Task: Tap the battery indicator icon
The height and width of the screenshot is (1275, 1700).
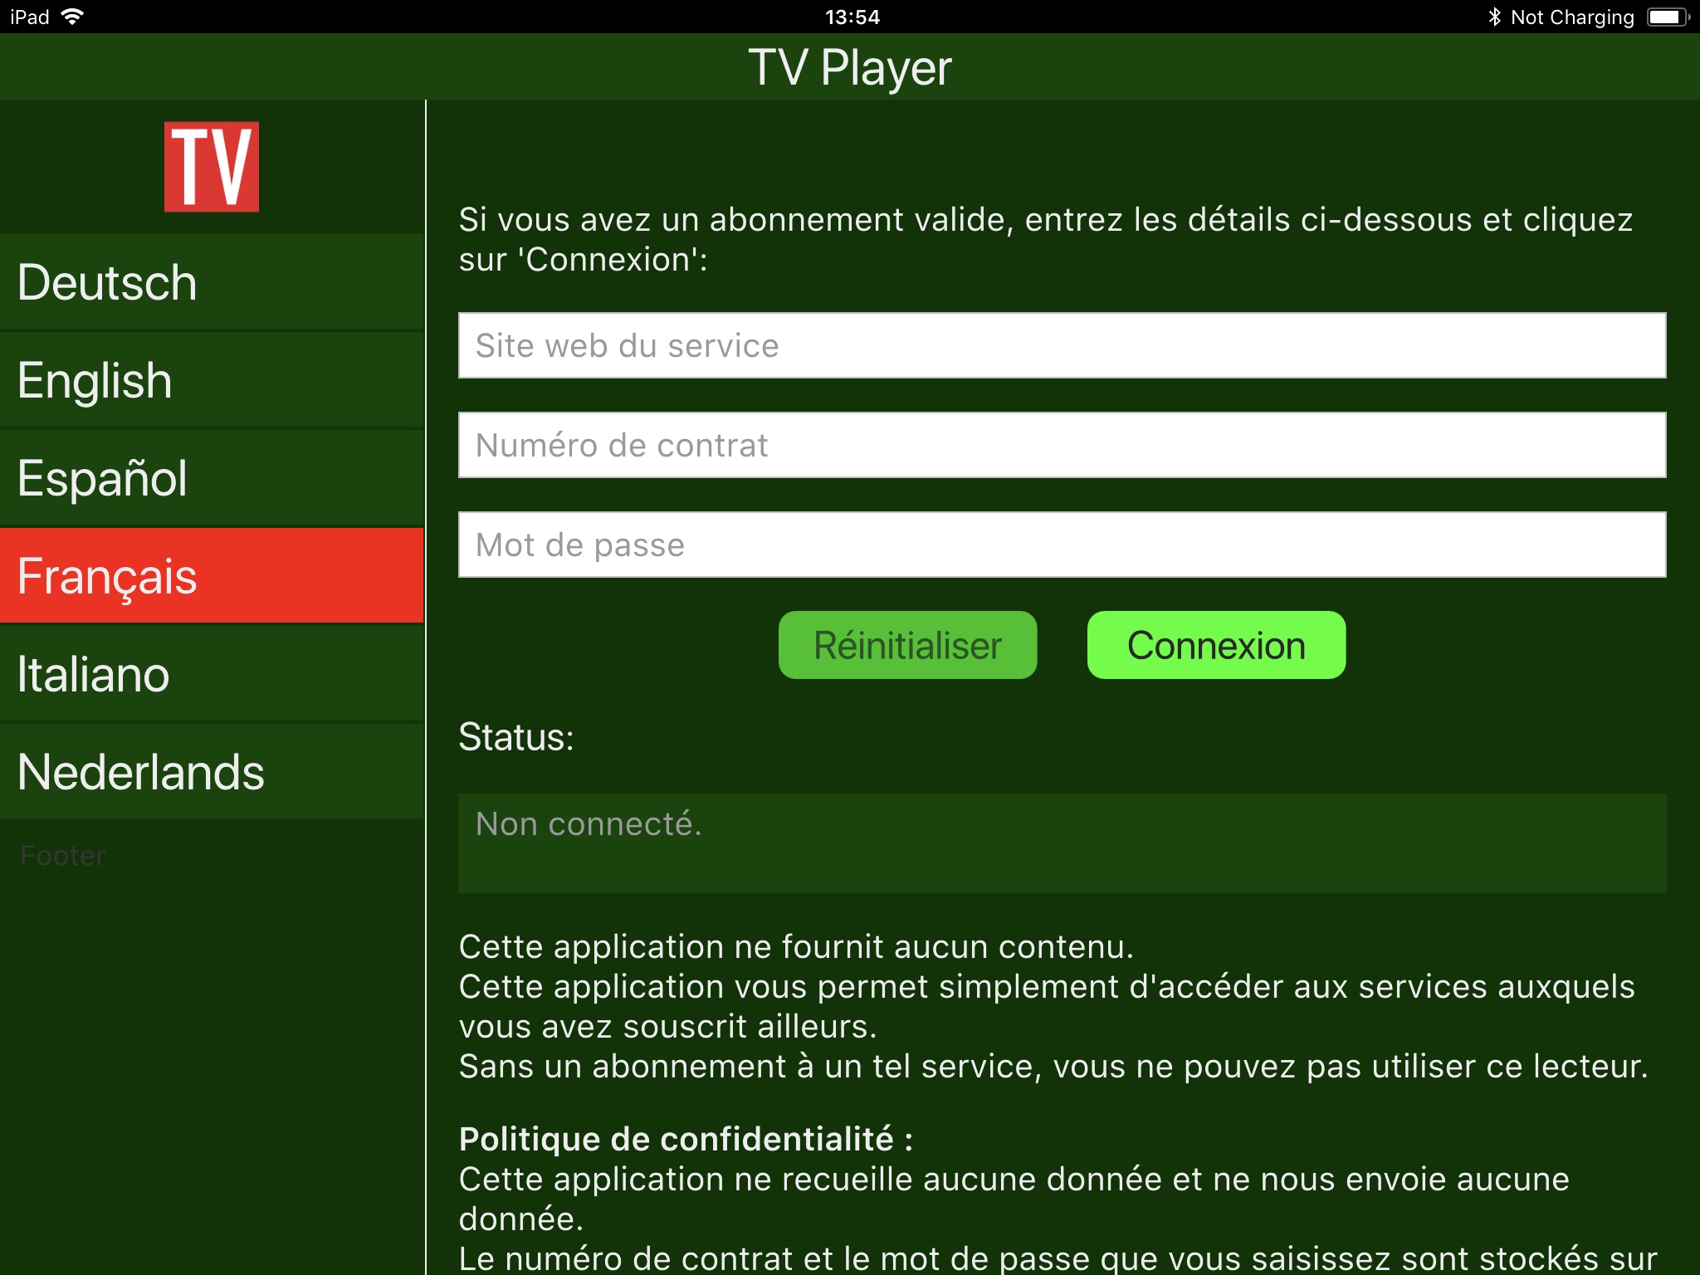Action: (x=1667, y=17)
